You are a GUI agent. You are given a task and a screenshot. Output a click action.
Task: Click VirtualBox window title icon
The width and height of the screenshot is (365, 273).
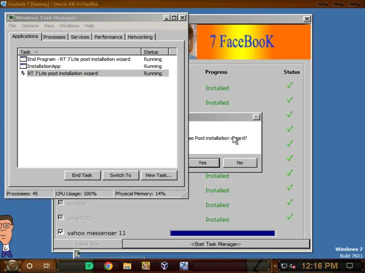click(4, 4)
